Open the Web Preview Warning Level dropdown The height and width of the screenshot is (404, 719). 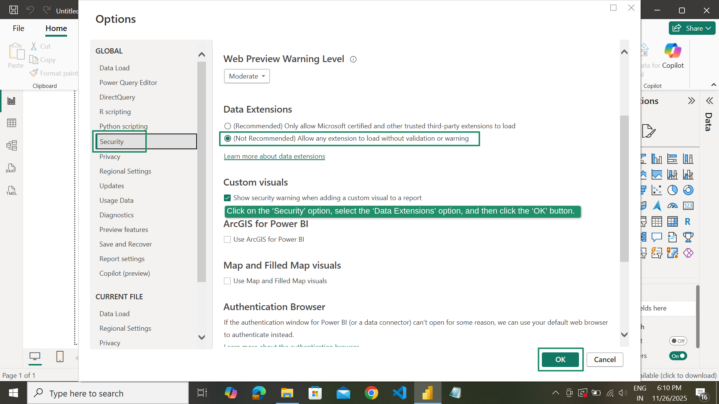[246, 76]
